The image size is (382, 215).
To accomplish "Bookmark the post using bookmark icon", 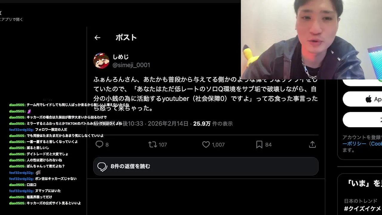I will click(x=259, y=145).
